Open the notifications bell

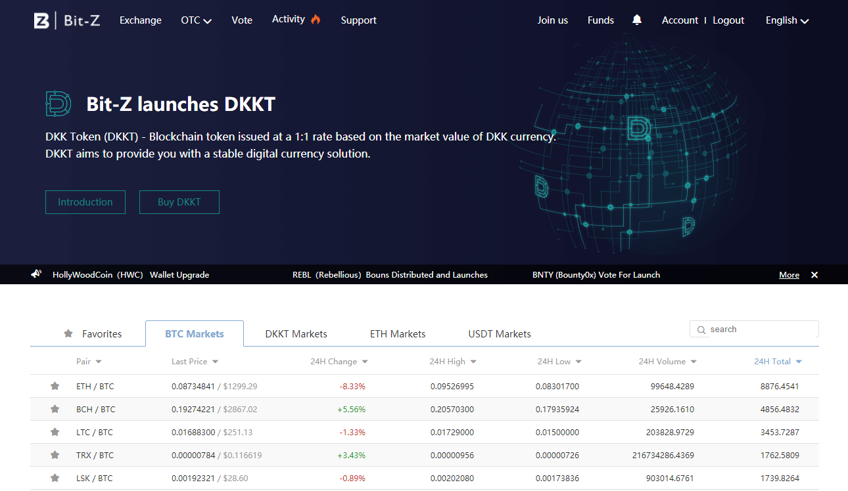(637, 20)
